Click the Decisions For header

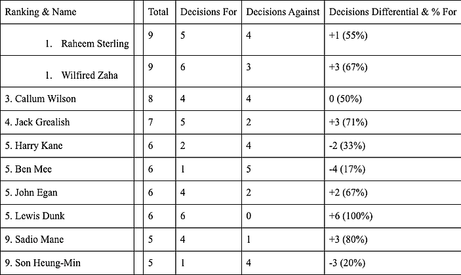pos(209,12)
